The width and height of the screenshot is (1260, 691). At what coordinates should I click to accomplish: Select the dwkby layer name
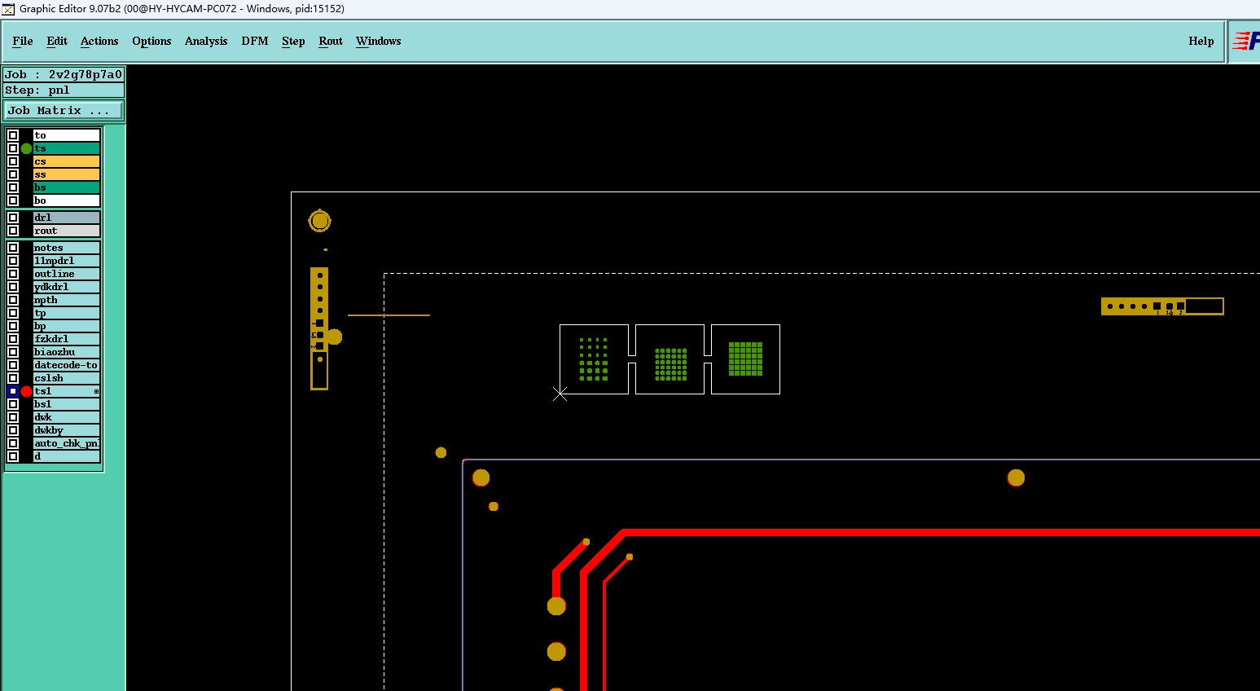[66, 430]
